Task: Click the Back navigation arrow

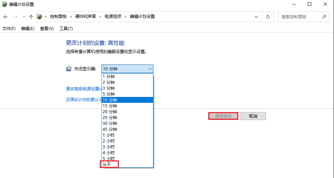Action: click(x=6, y=17)
